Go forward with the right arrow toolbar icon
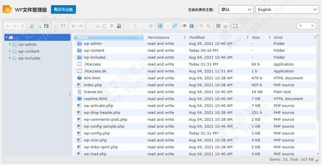322x165 pixels. (15, 26)
